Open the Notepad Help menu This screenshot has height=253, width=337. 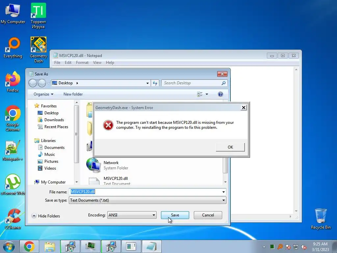[110, 63]
